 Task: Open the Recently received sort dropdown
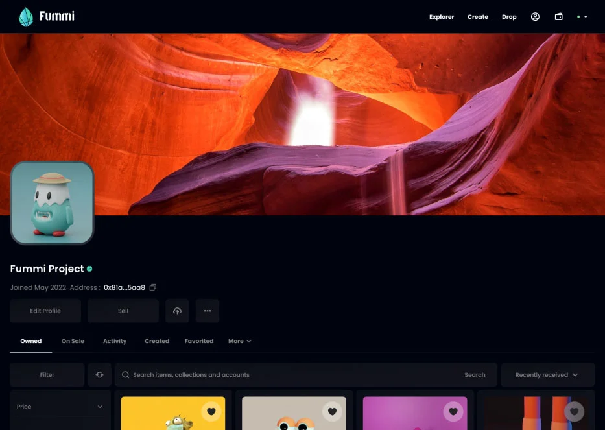(x=547, y=374)
